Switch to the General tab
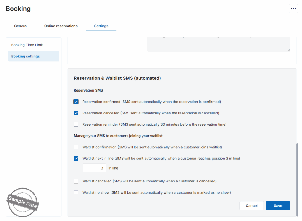 [x=21, y=26]
